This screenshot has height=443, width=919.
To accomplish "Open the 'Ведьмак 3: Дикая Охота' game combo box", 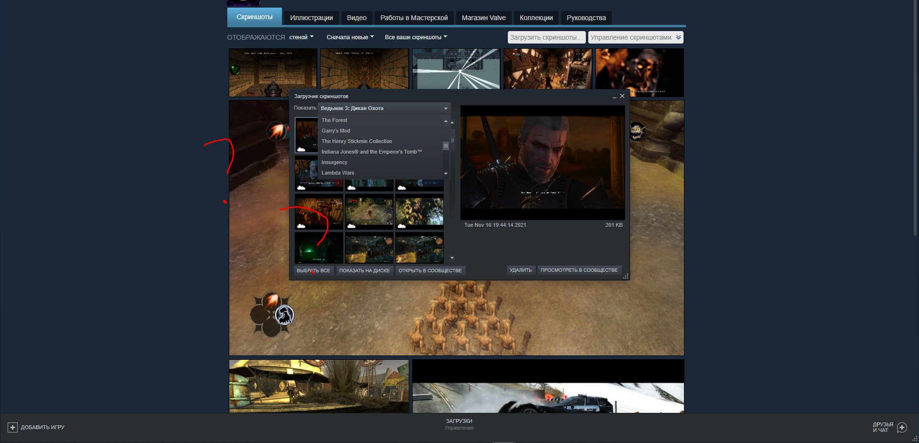I will [384, 108].
